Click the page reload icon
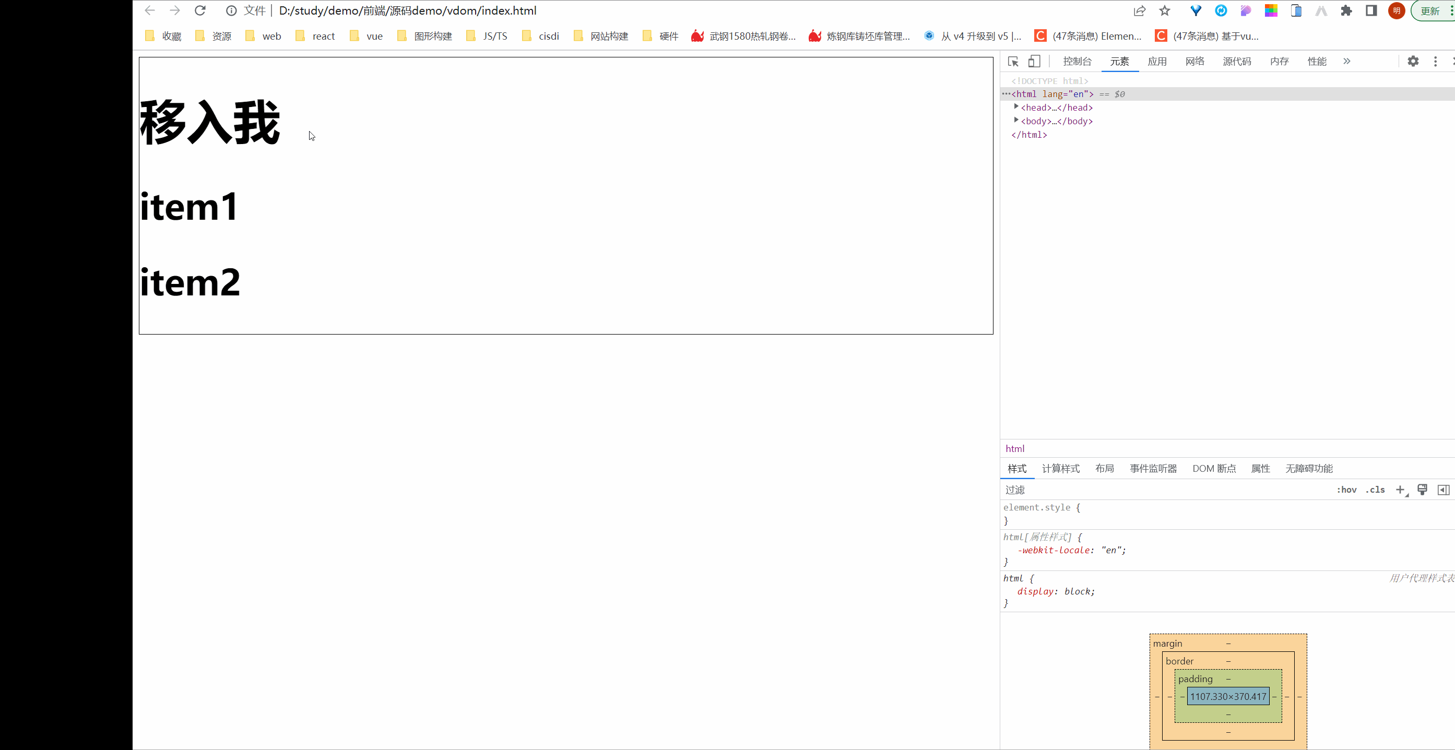The height and width of the screenshot is (750, 1455). pyautogui.click(x=200, y=11)
